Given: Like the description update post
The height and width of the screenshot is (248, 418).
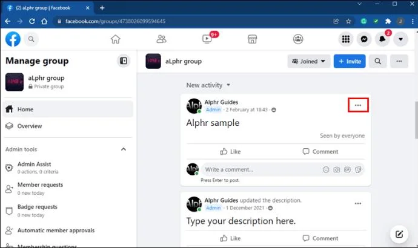Looking at the screenshot, I should click(230, 238).
